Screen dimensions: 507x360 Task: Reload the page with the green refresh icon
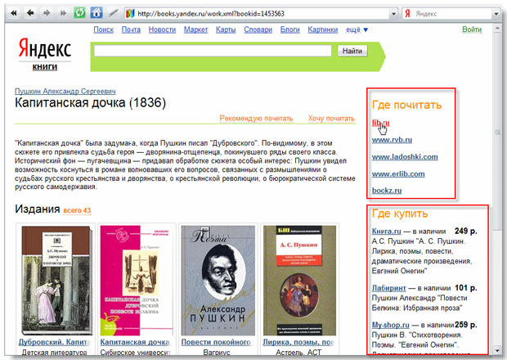click(x=80, y=13)
